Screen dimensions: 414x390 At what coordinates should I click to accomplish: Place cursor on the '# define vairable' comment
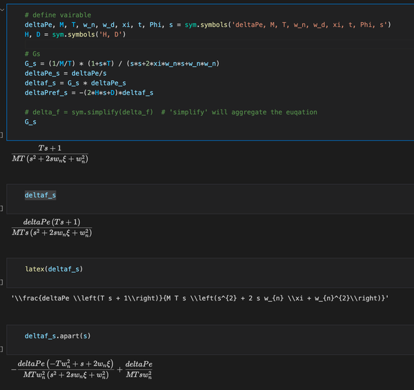pos(57,14)
